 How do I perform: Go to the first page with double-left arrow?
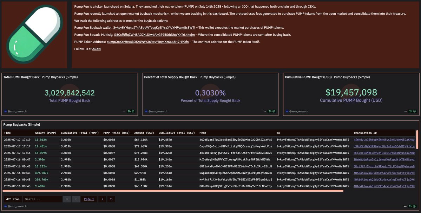point(67,199)
